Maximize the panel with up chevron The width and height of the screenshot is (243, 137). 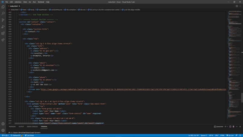(237, 127)
